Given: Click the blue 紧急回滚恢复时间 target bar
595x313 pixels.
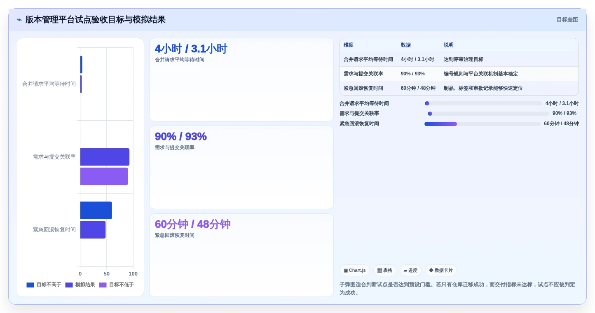Looking at the screenshot, I should [x=96, y=210].
